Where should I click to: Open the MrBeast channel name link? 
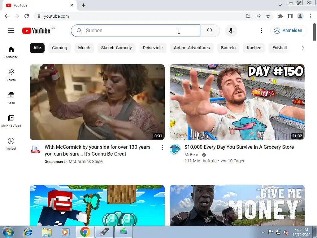pyautogui.click(x=193, y=155)
